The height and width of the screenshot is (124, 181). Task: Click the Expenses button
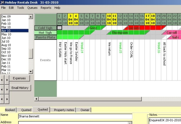[19, 78]
